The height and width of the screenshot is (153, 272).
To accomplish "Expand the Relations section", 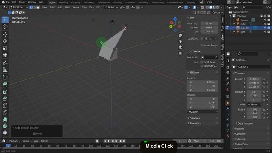I will (x=239, y=128).
